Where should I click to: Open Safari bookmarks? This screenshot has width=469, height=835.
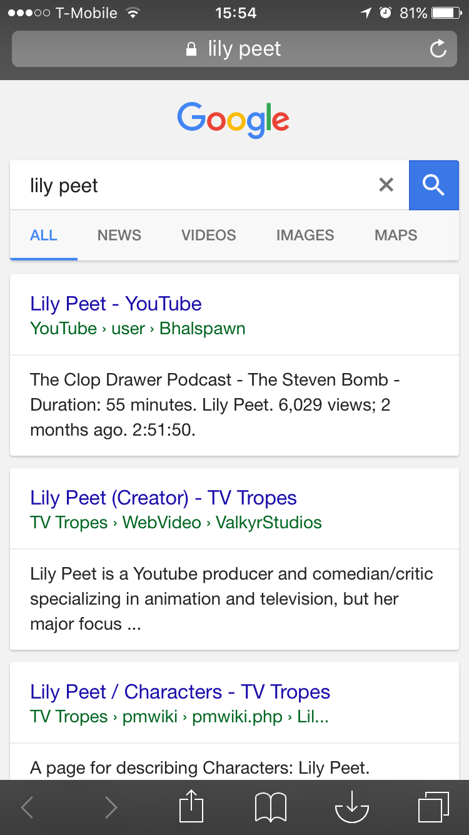[x=271, y=807]
